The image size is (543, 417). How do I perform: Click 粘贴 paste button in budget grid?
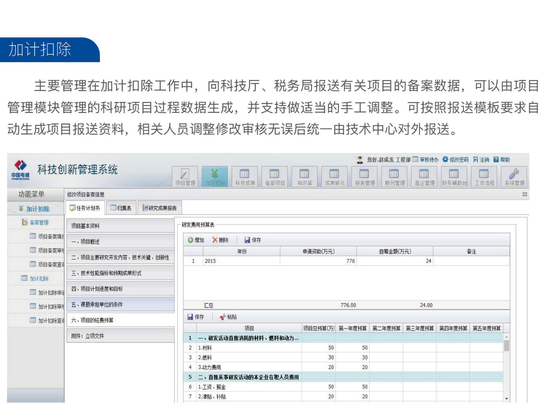coord(228,317)
